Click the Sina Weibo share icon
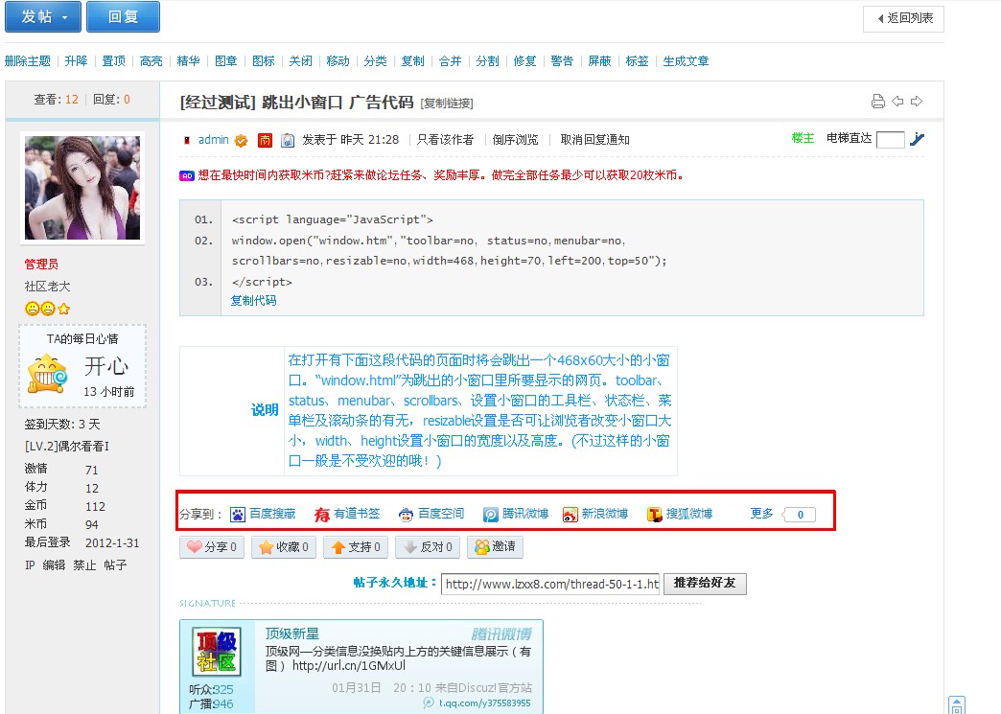 click(x=570, y=515)
